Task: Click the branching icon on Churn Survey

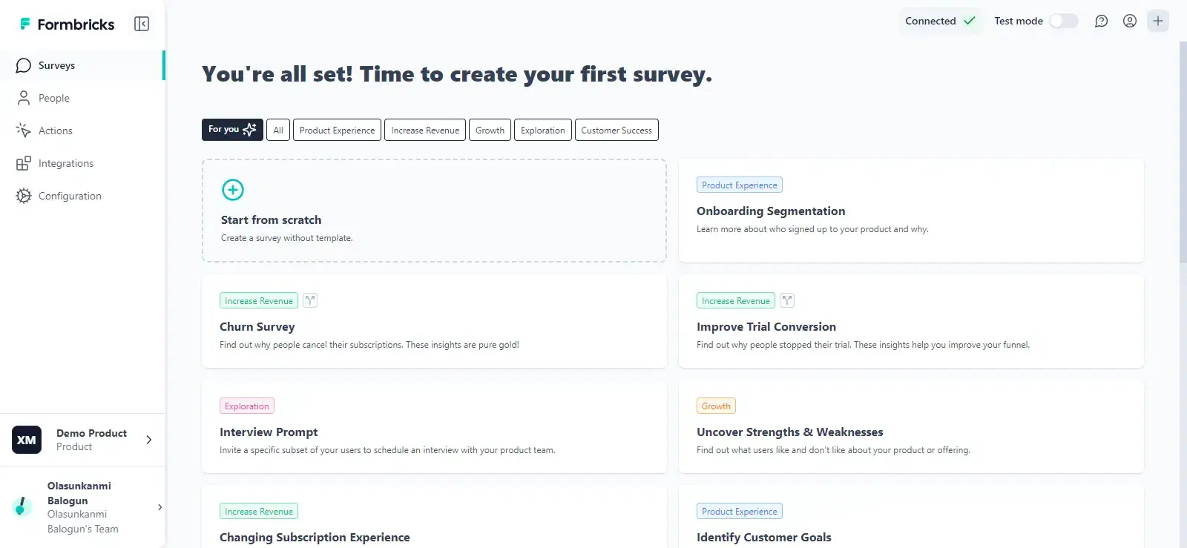Action: (310, 300)
